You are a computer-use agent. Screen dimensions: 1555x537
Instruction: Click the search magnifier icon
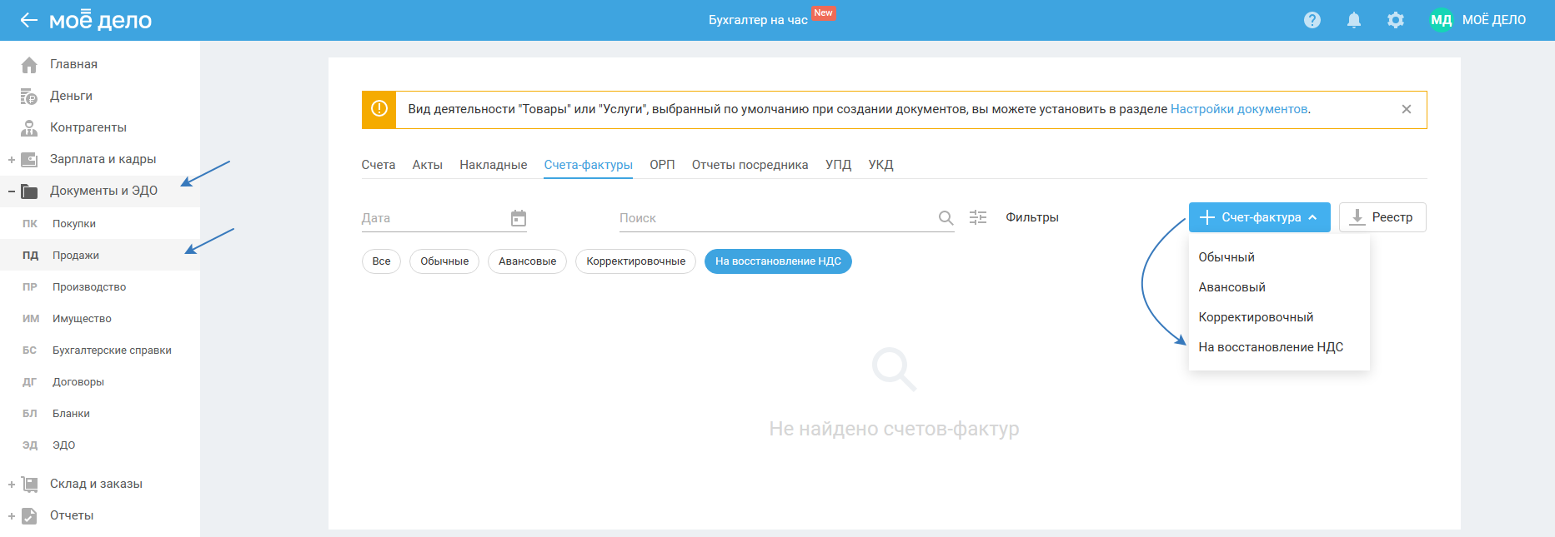[x=946, y=218]
